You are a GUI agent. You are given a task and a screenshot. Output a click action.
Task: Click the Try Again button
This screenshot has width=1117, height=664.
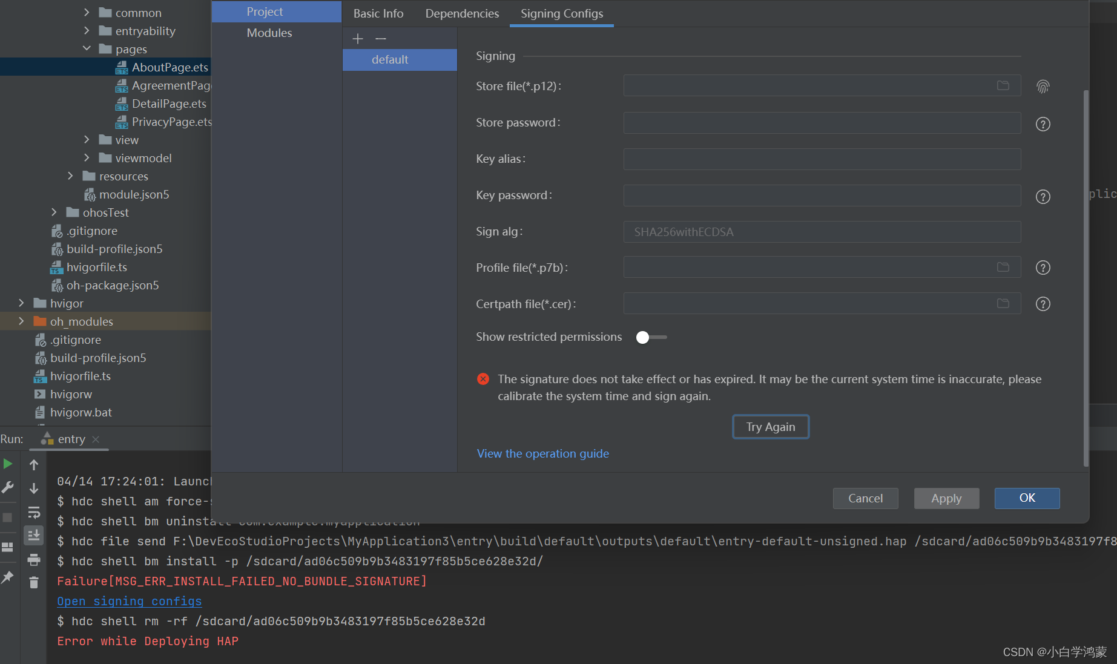pos(770,427)
